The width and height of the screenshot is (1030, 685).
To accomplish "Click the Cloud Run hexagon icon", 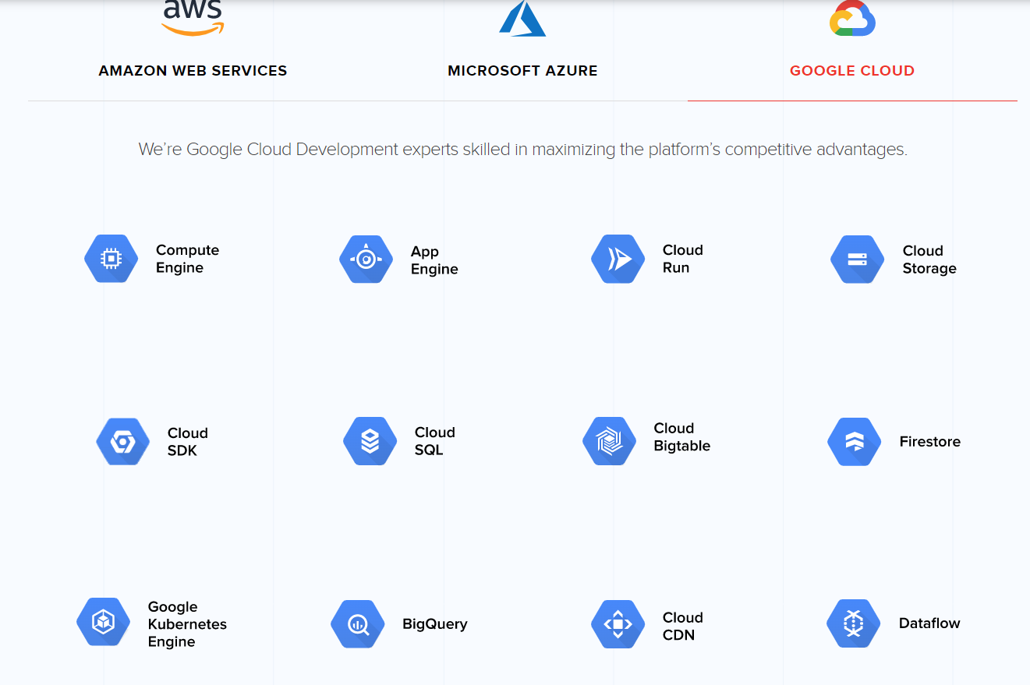I will pos(618,259).
